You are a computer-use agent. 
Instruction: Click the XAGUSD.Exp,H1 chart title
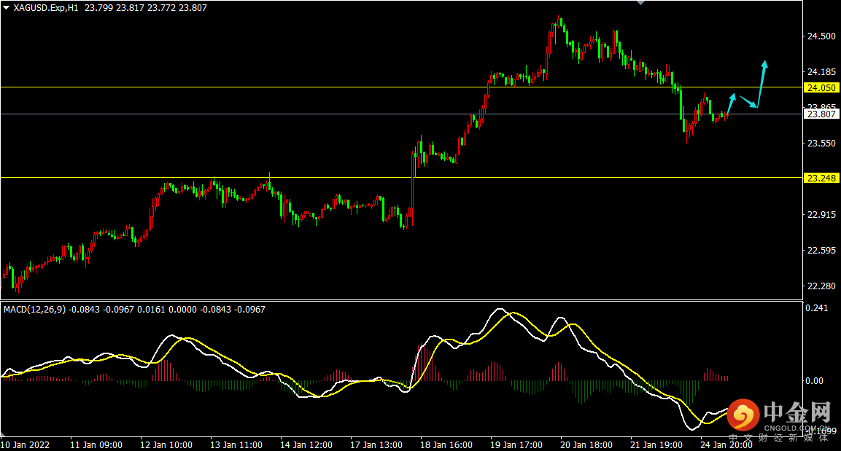pyautogui.click(x=46, y=8)
